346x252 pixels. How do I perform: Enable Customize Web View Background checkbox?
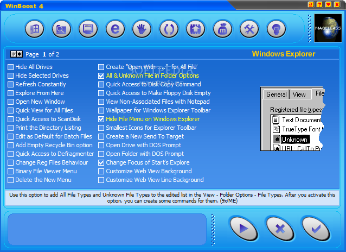coord(101,171)
